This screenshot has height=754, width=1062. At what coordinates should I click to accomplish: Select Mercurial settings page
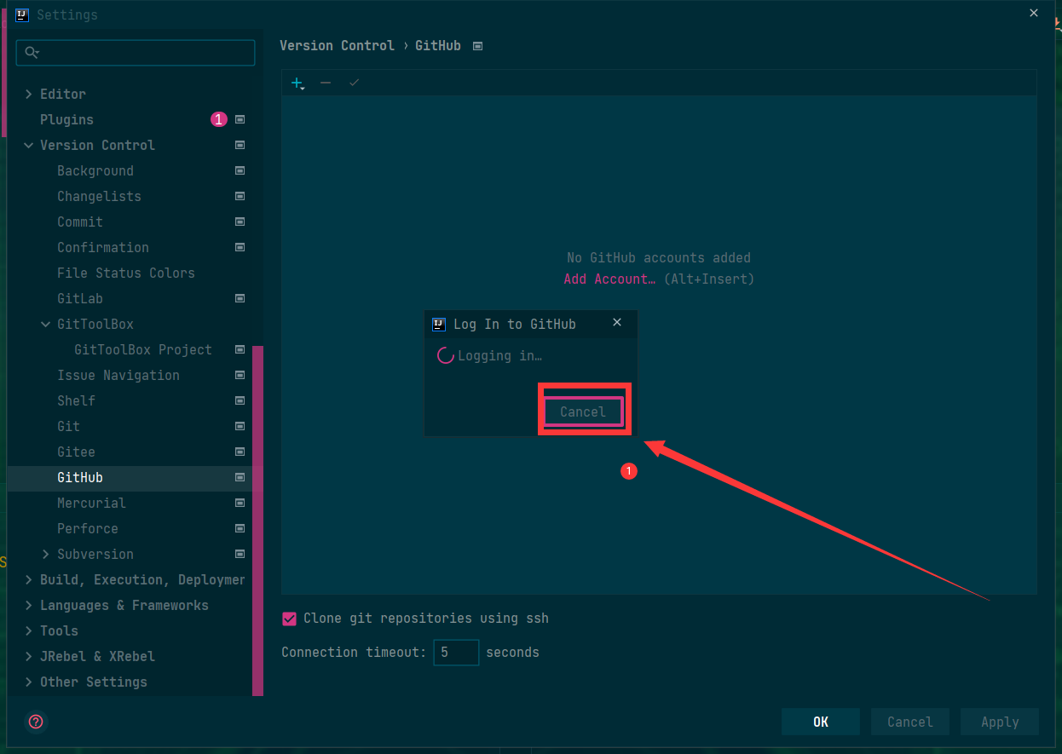tap(91, 504)
